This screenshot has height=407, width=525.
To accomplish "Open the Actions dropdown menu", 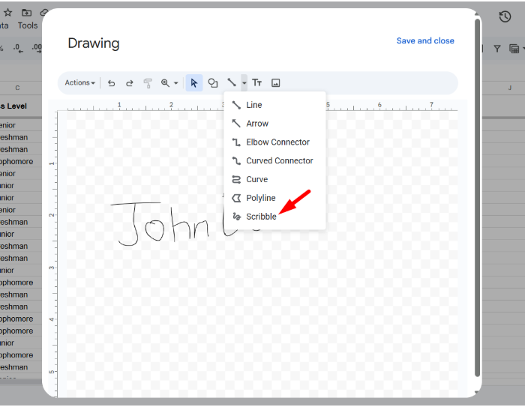I will click(x=79, y=83).
